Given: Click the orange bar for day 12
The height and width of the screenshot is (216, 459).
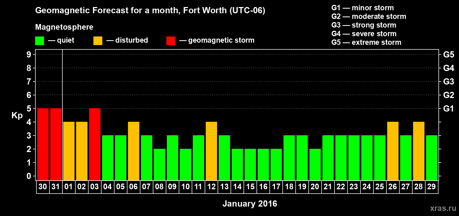Looking at the screenshot, I should pyautogui.click(x=211, y=151).
